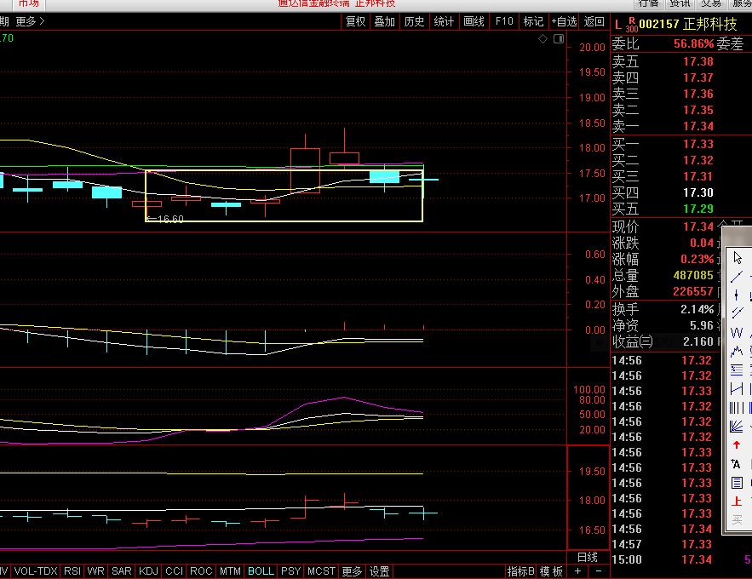Select the W-shaped wave drawing tool
752x579 pixels.
click(x=737, y=332)
